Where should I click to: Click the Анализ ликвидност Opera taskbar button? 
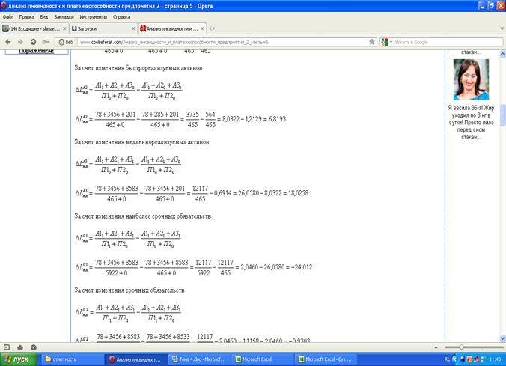click(136, 359)
